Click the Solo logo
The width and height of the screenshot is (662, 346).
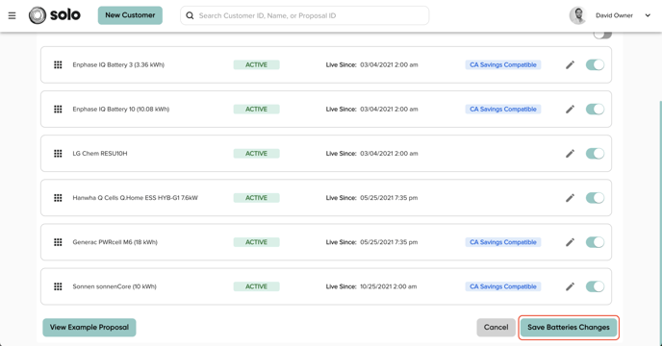tap(55, 15)
